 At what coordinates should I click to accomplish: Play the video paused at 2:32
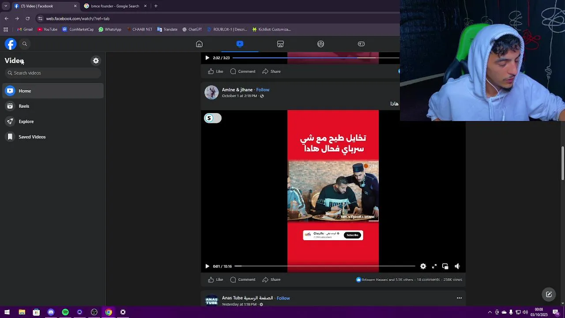click(207, 58)
